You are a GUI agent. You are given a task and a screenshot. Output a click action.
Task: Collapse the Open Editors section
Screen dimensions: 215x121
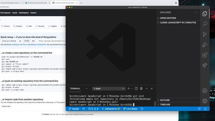point(178,18)
